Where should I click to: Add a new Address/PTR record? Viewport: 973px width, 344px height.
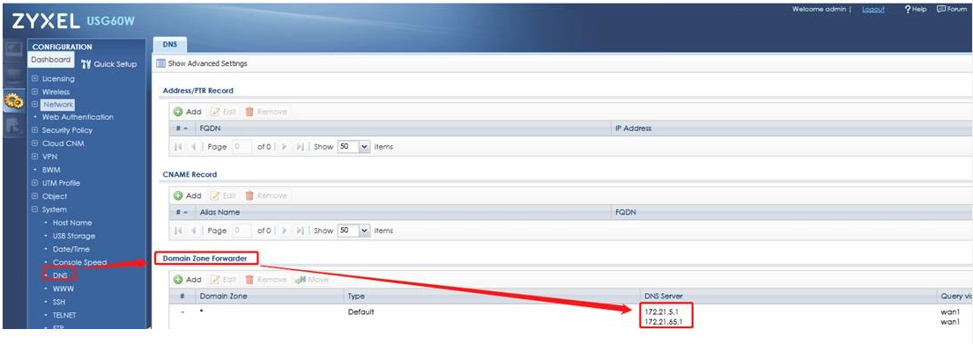click(x=188, y=112)
